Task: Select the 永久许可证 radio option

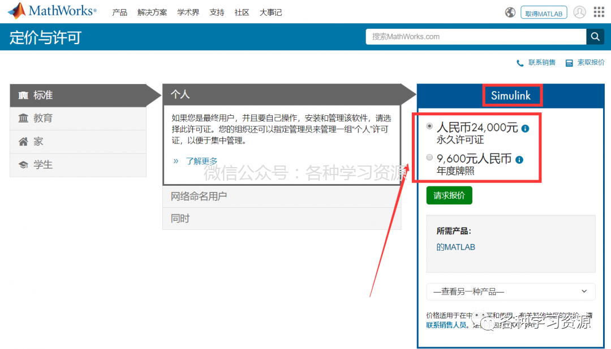Action: [x=429, y=126]
